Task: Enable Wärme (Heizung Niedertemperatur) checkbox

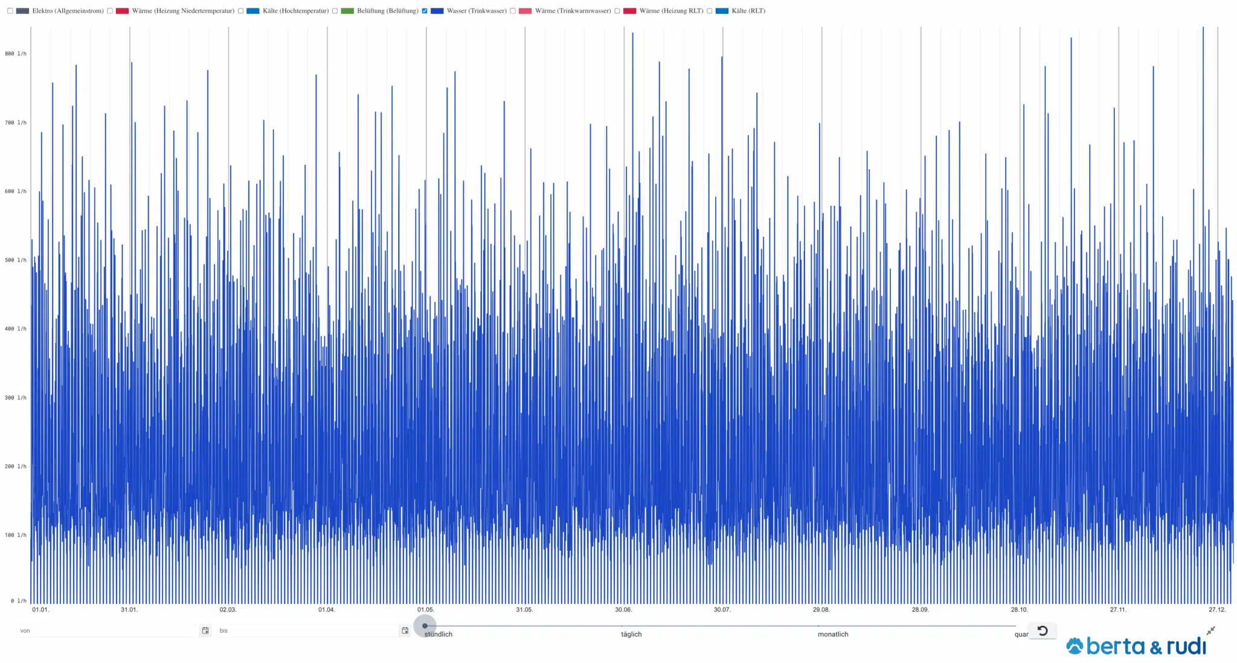Action: pos(110,11)
